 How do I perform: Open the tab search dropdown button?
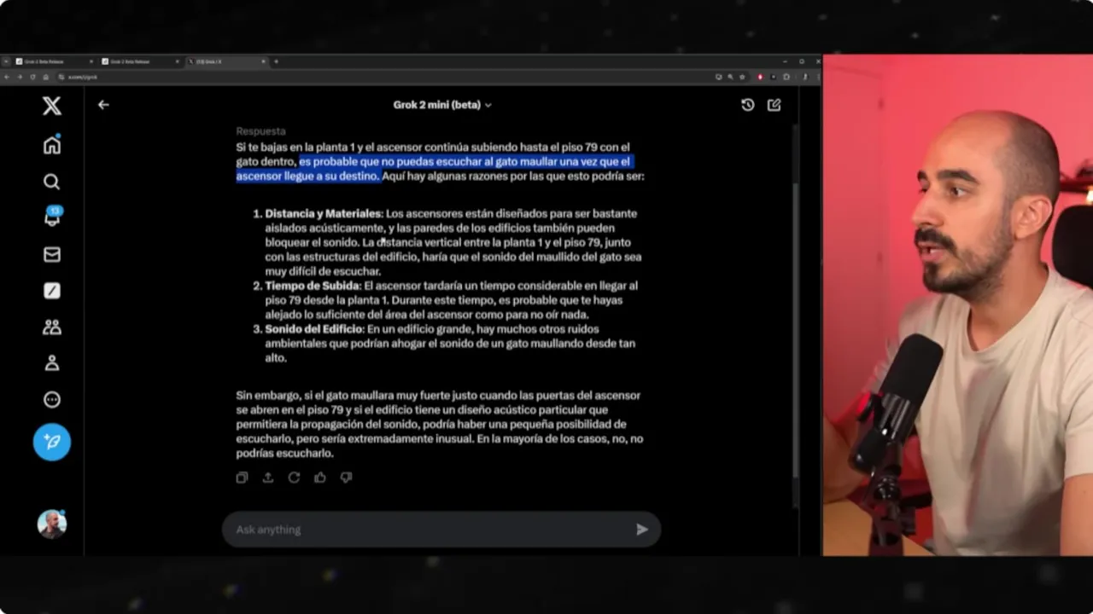[x=6, y=61]
